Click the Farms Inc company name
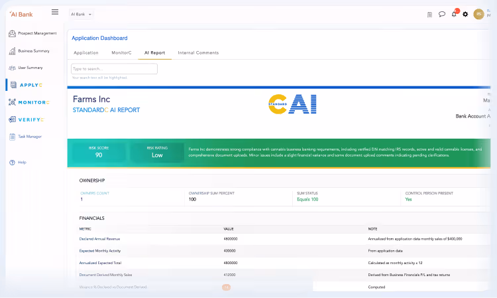 point(91,100)
